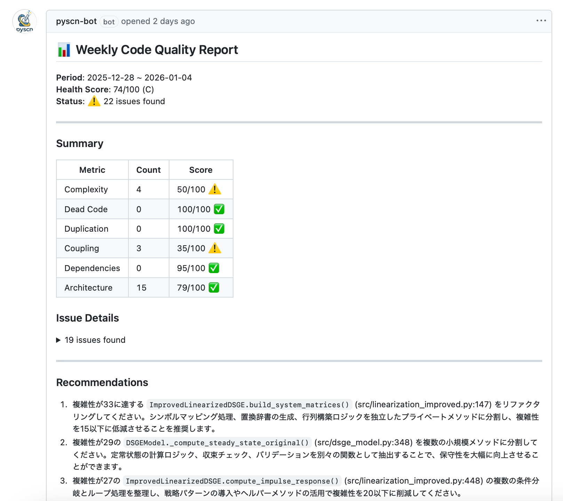Click the green checkmark in Duplication row
This screenshot has height=501, width=563.
point(219,229)
